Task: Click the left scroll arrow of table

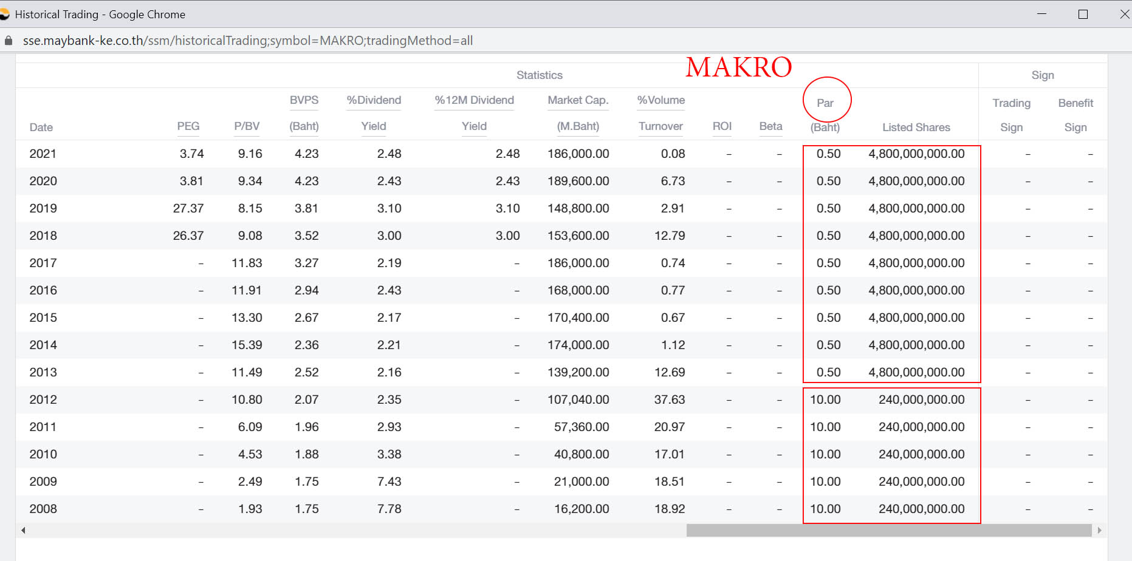Action: [23, 530]
